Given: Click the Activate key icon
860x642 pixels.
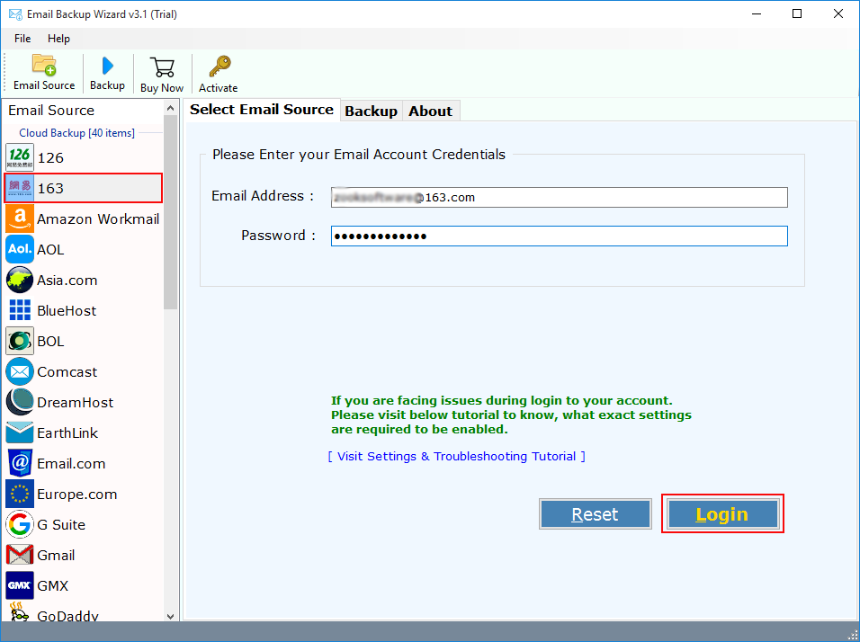Looking at the screenshot, I should pyautogui.click(x=219, y=67).
